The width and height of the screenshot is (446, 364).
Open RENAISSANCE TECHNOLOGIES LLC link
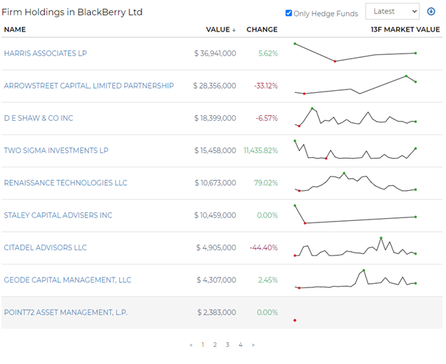click(66, 182)
